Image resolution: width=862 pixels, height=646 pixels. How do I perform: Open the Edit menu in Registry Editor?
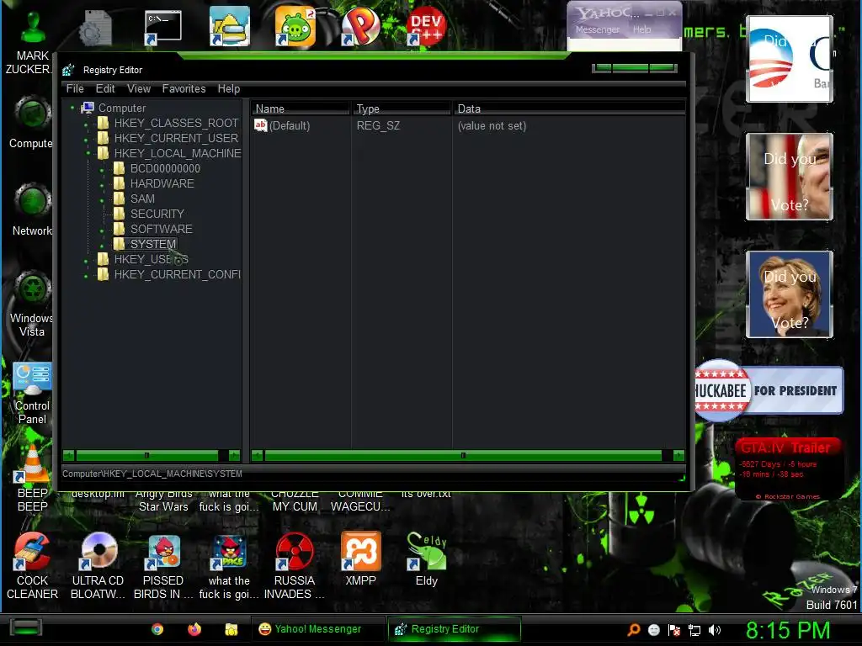[105, 88]
